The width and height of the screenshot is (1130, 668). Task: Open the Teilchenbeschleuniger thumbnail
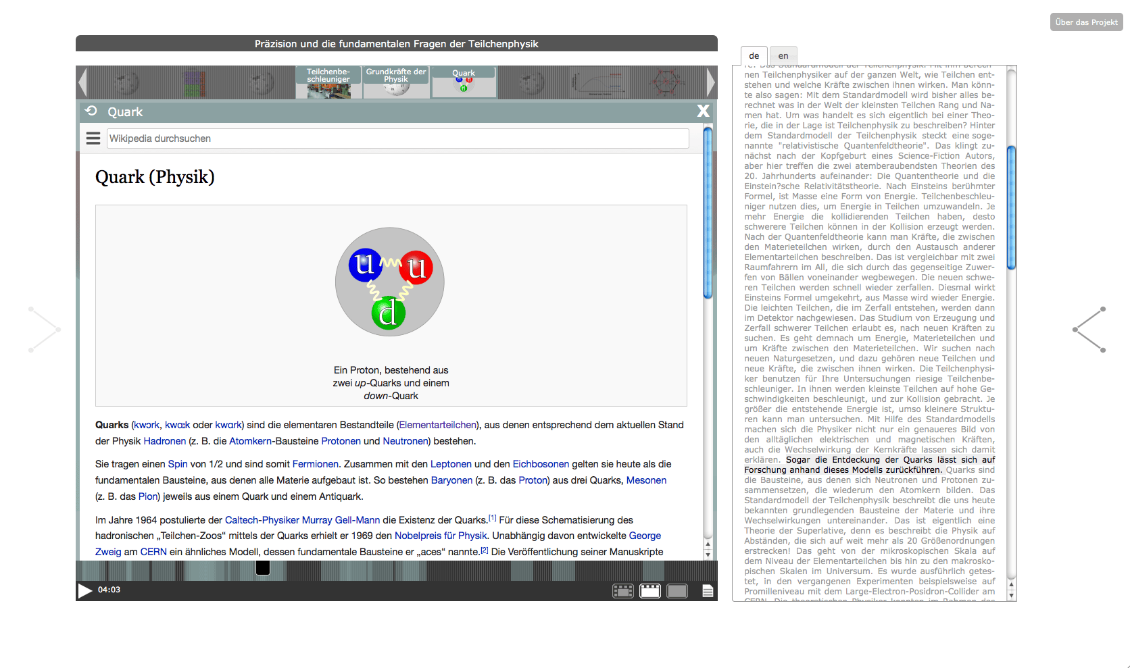328,82
